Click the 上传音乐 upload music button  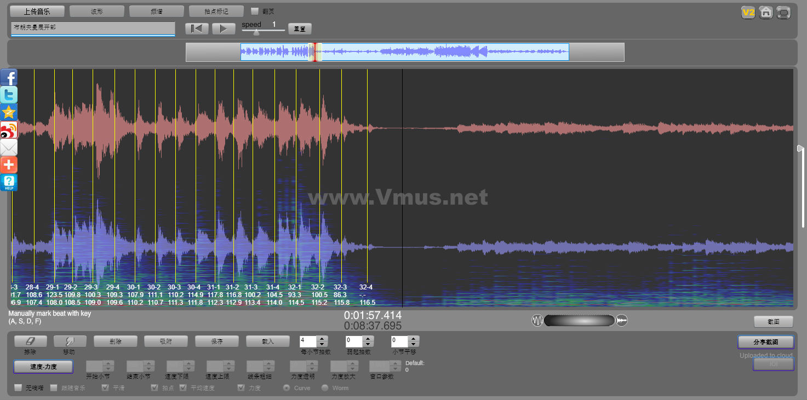(37, 11)
